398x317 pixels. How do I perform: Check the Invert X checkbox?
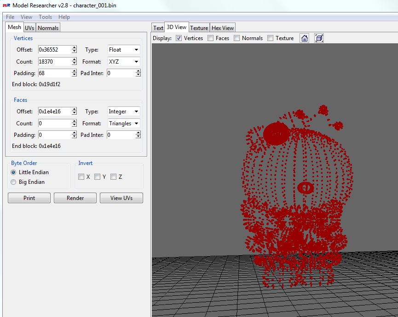click(x=81, y=176)
